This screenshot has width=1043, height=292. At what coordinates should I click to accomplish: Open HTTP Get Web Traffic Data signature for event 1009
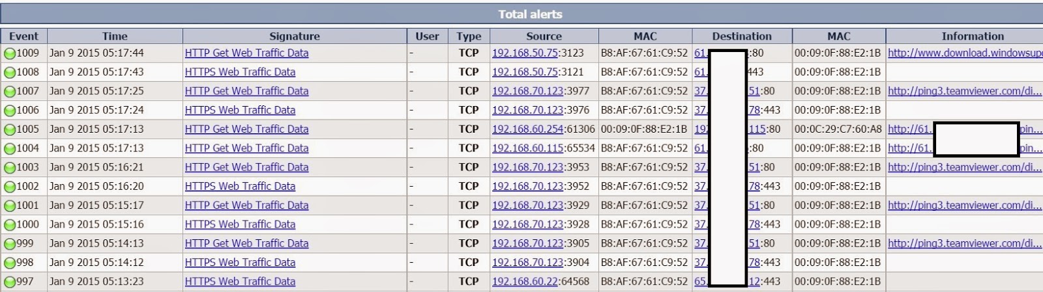(246, 53)
